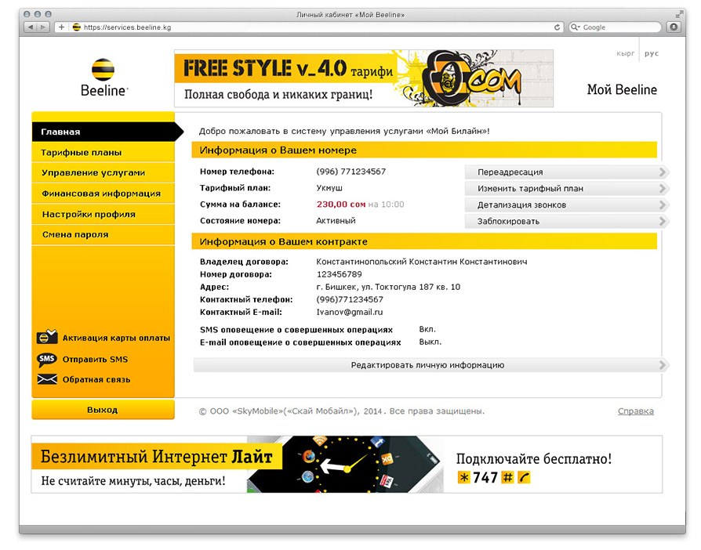Click the status value Активный

tap(336, 221)
